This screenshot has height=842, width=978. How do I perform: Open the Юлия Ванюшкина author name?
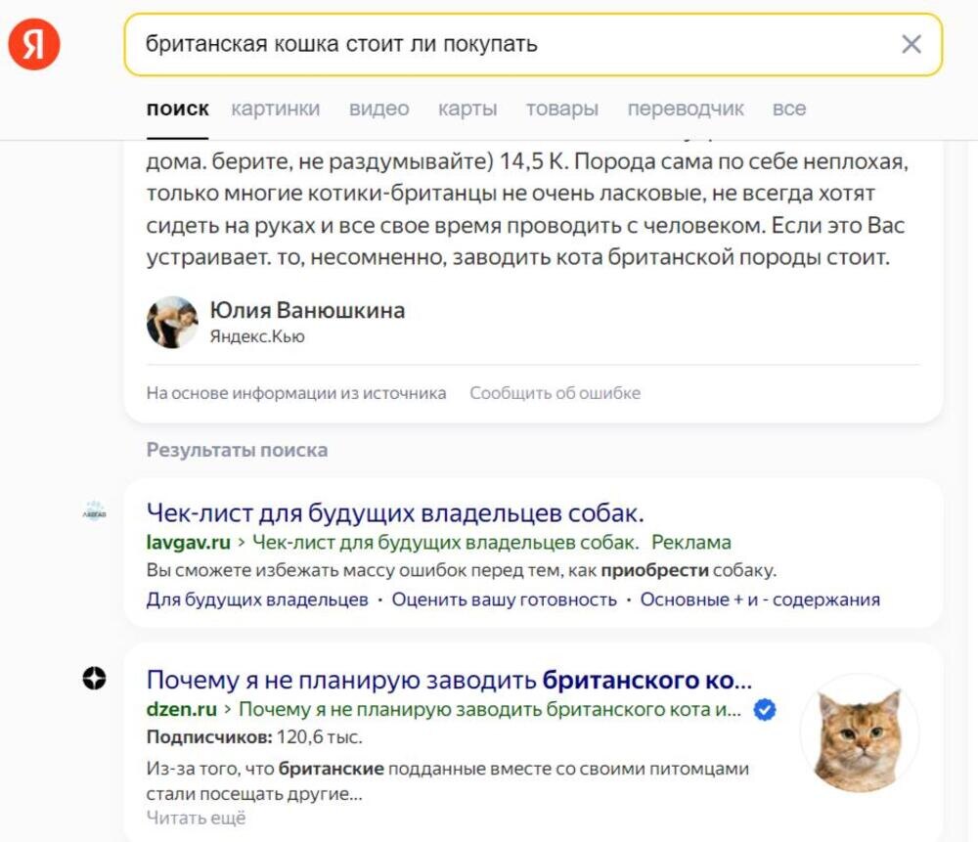click(307, 310)
